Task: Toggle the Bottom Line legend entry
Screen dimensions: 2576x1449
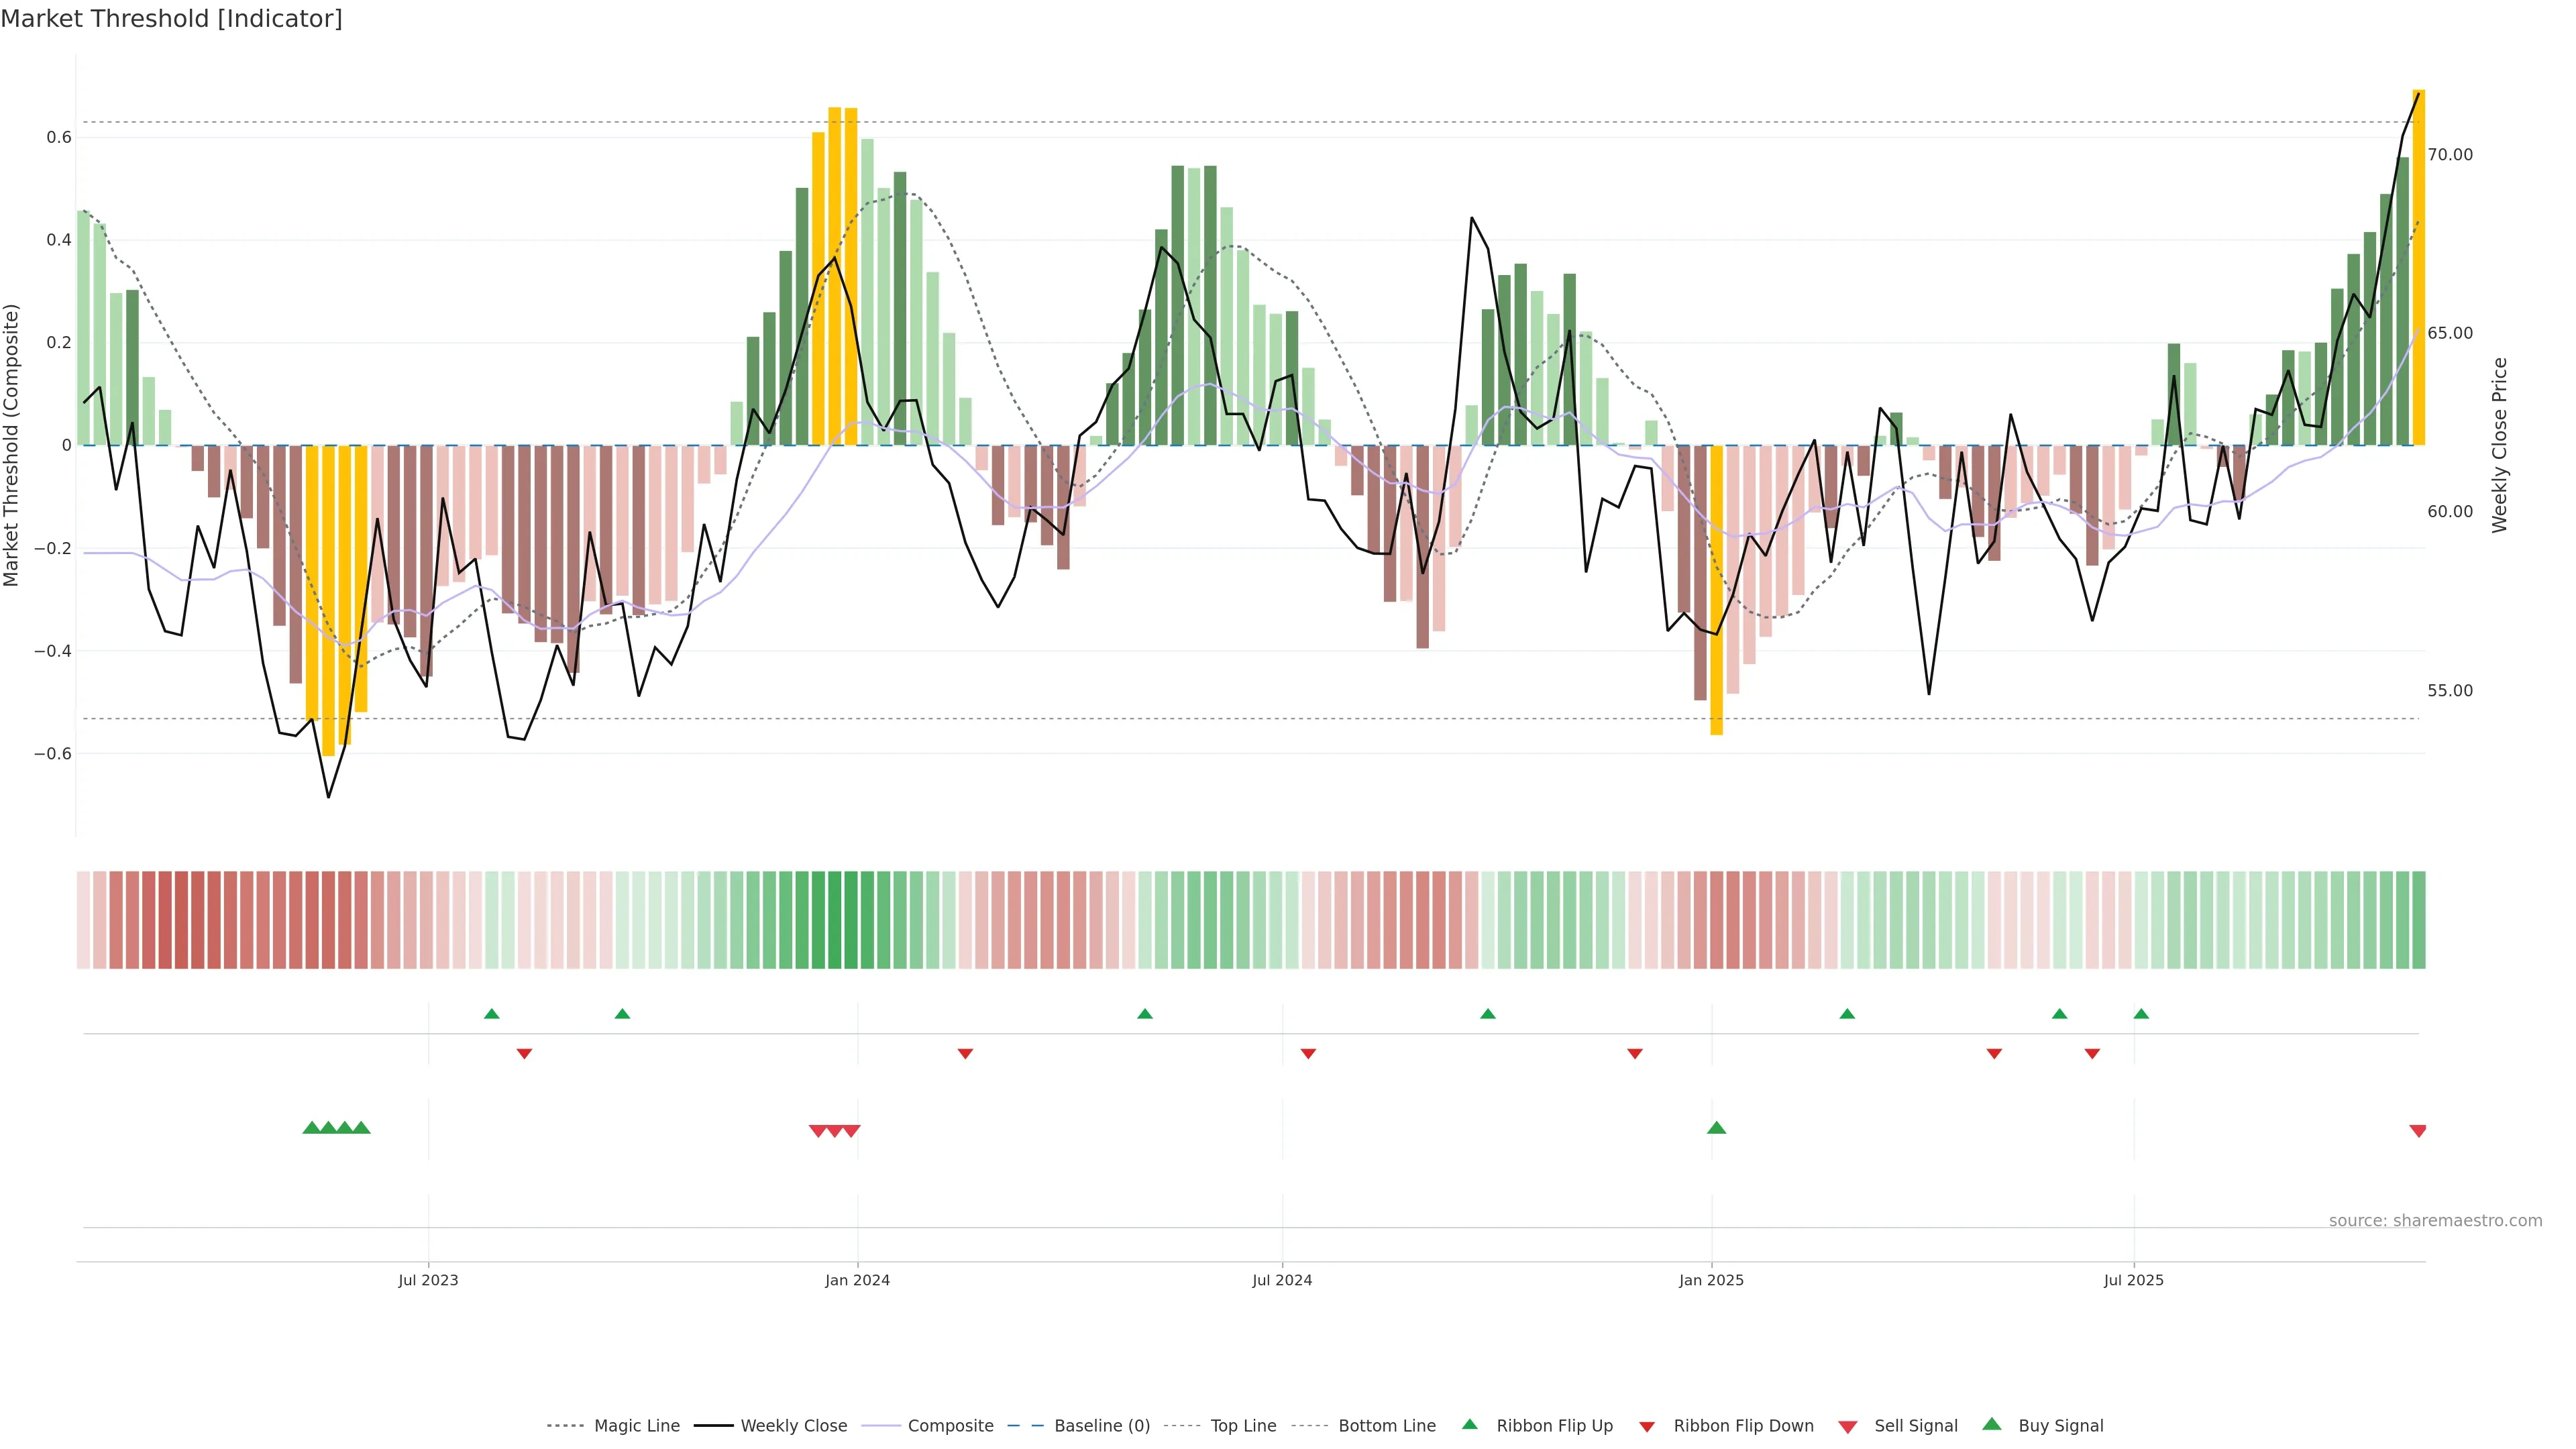Action: [1386, 1426]
